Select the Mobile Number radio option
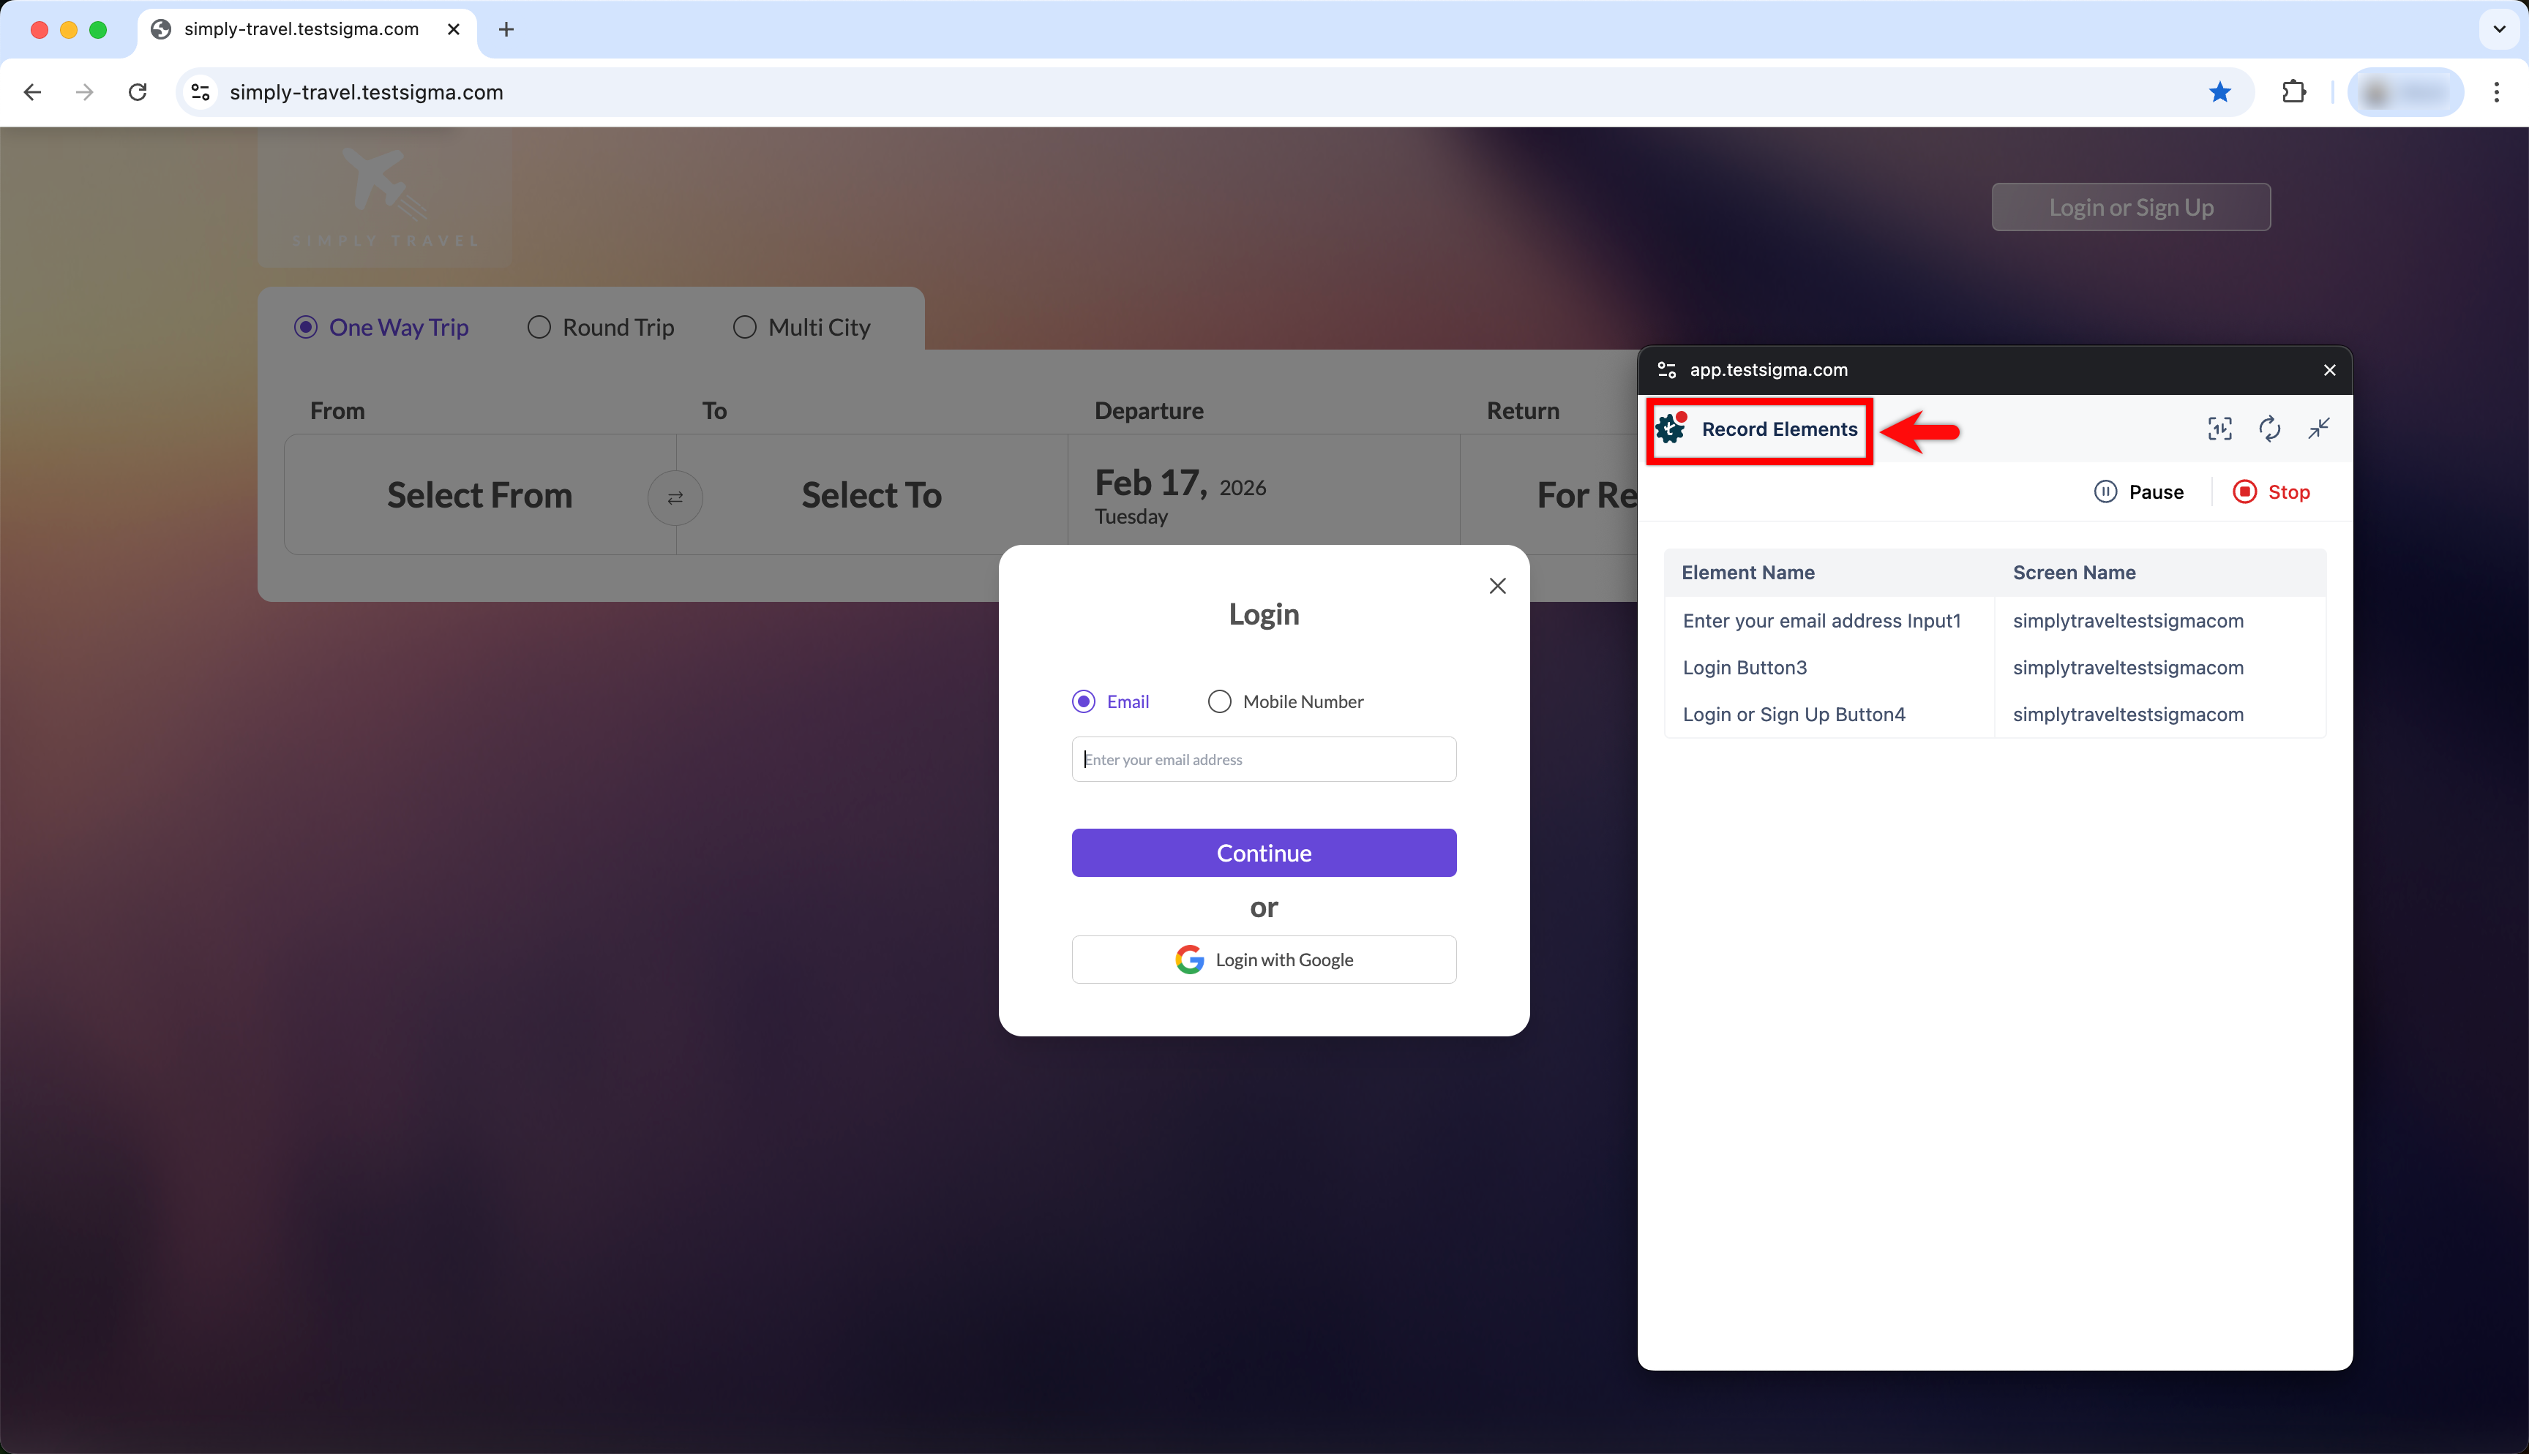Viewport: 2529px width, 1454px height. point(1220,701)
